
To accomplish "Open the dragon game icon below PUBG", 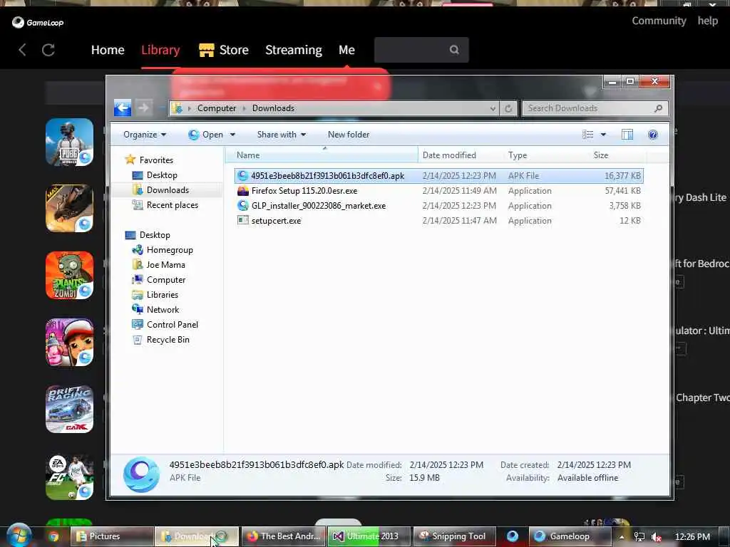I will (x=69, y=209).
